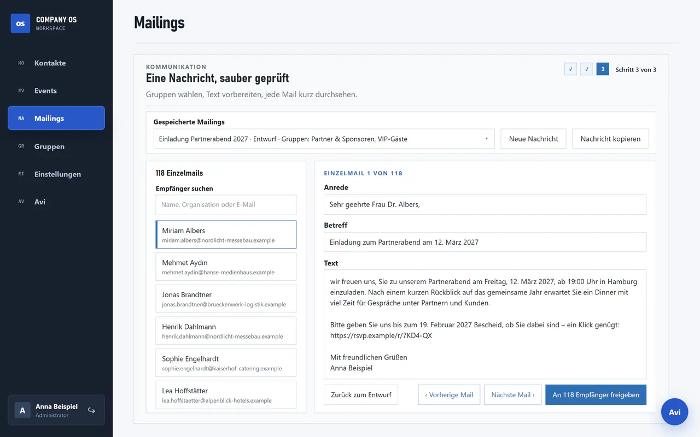This screenshot has height=437, width=700.
Task: Select Mailings in the sidebar
Action: (56, 118)
